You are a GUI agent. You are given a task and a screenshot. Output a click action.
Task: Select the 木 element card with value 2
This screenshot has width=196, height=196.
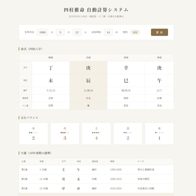pyautogui.click(x=33, y=134)
